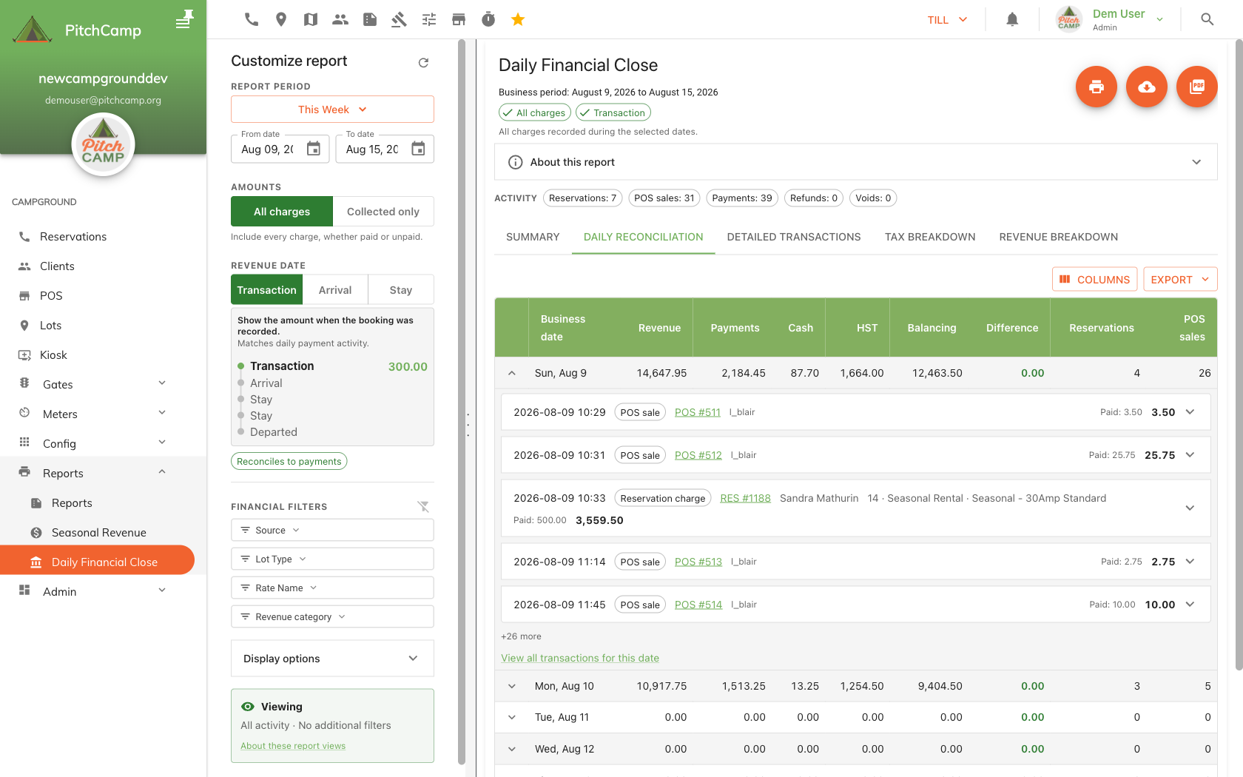Click View all transactions for this date
Screen dimensions: 1243x777
pyautogui.click(x=579, y=658)
